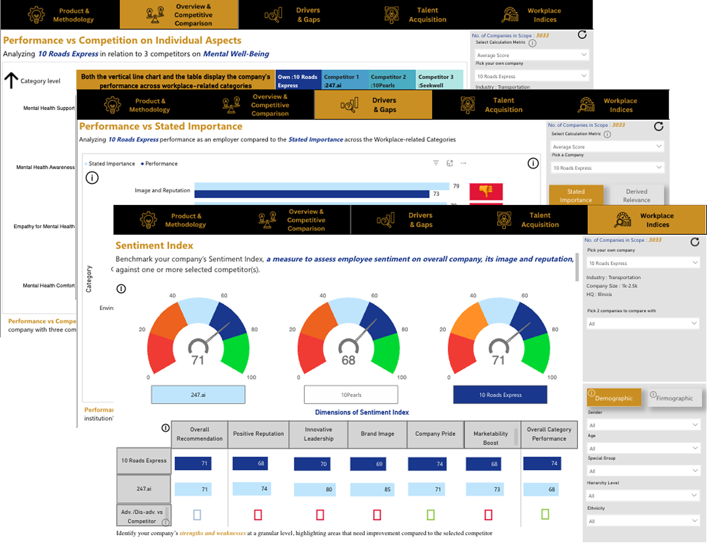Expand Average Score dropdown in Stated Importance window
The height and width of the screenshot is (543, 707).
[x=607, y=146]
